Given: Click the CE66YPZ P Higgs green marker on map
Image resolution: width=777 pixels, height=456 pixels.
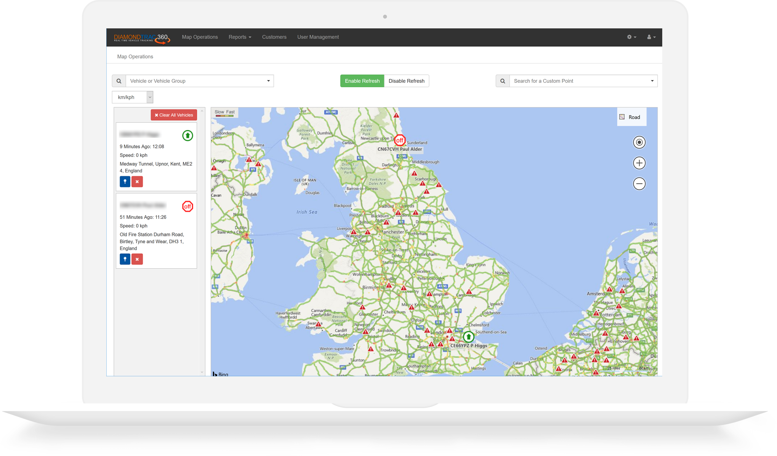Looking at the screenshot, I should (468, 337).
